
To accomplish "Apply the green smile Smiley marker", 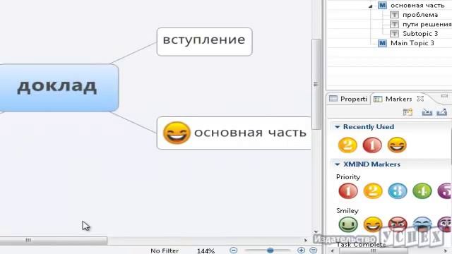I will pos(348,224).
